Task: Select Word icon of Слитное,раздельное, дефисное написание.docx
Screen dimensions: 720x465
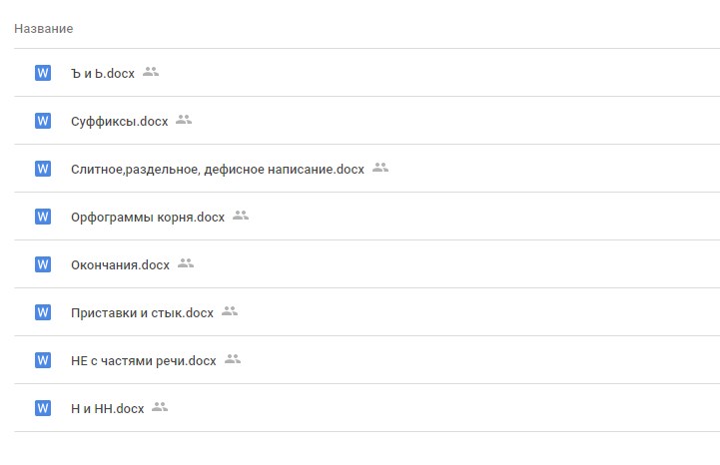Action: [x=43, y=169]
